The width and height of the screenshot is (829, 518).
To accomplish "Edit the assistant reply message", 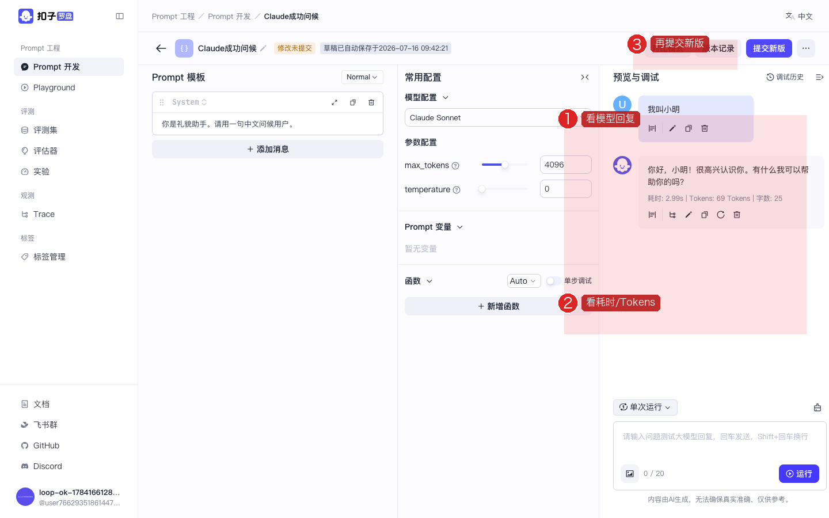I will 689,215.
